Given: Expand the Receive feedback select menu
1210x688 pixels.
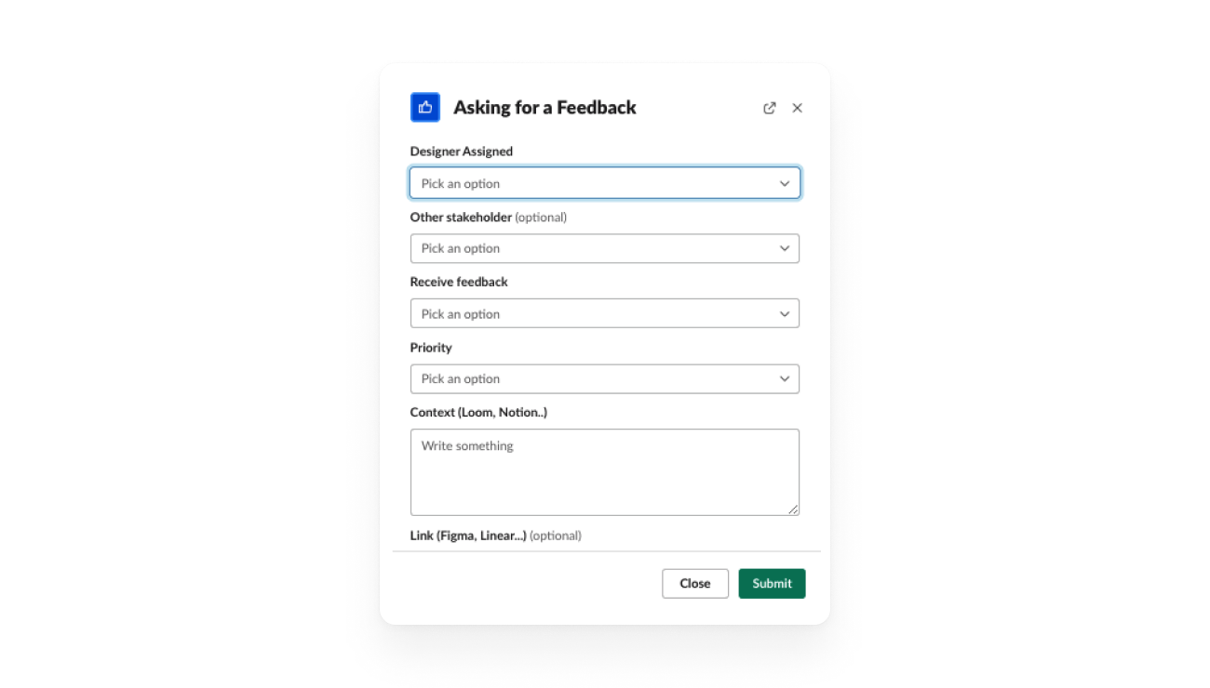Looking at the screenshot, I should [x=605, y=313].
